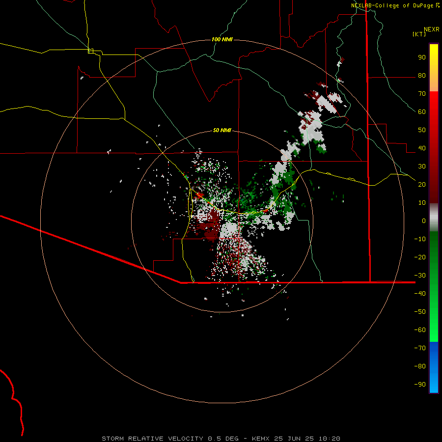Click the 50 value on the velocity scale

pyautogui.click(x=422, y=130)
